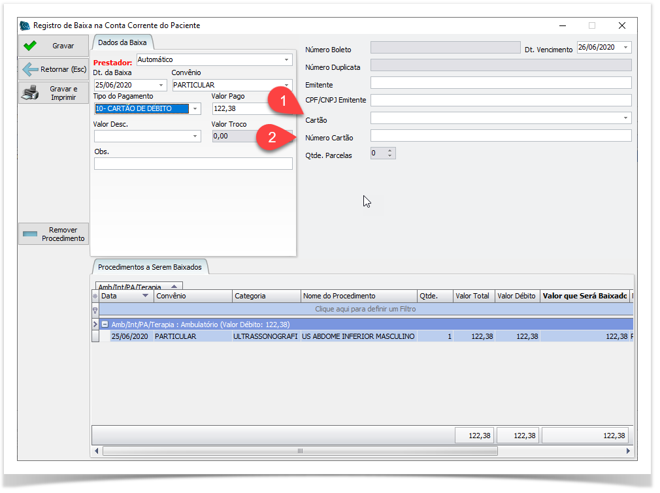
Task: Click the application icon in title bar
Action: point(25,25)
